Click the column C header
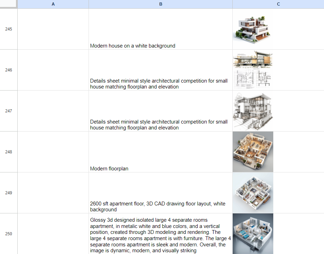The height and width of the screenshot is (254, 324). 278,4
